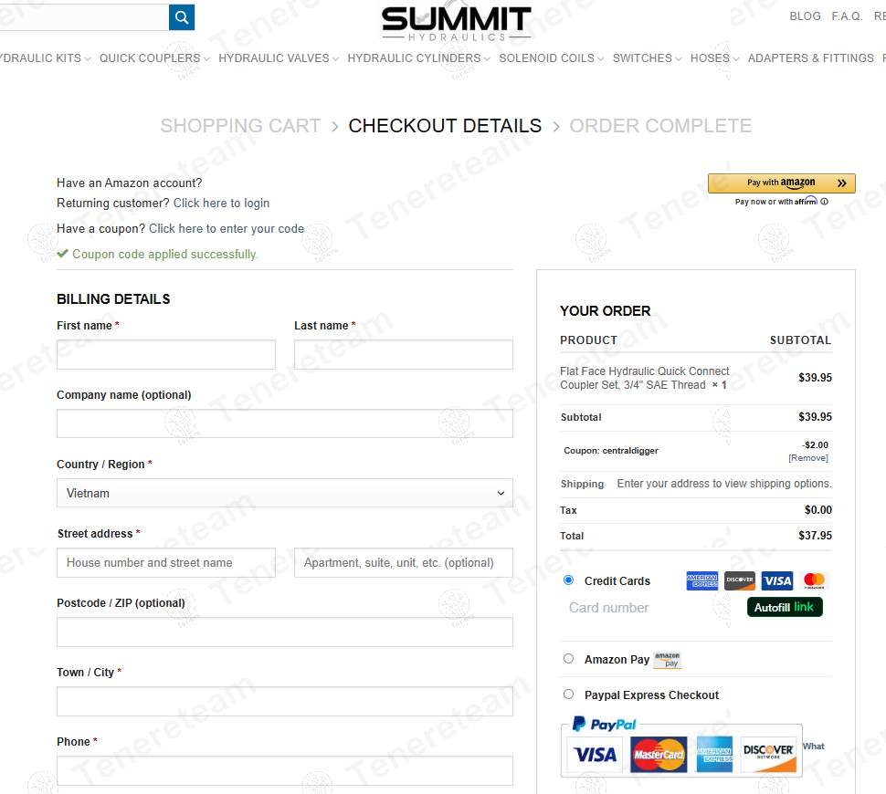Select Paypal Express Checkout radio button

pos(569,695)
